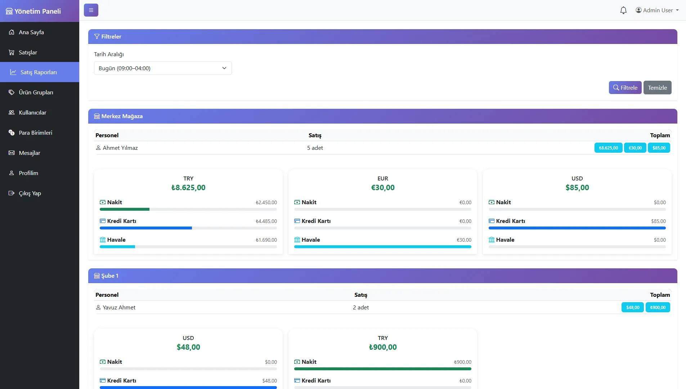Click the person icon beside Profilim
Viewport: 686px width, 389px height.
coord(12,173)
